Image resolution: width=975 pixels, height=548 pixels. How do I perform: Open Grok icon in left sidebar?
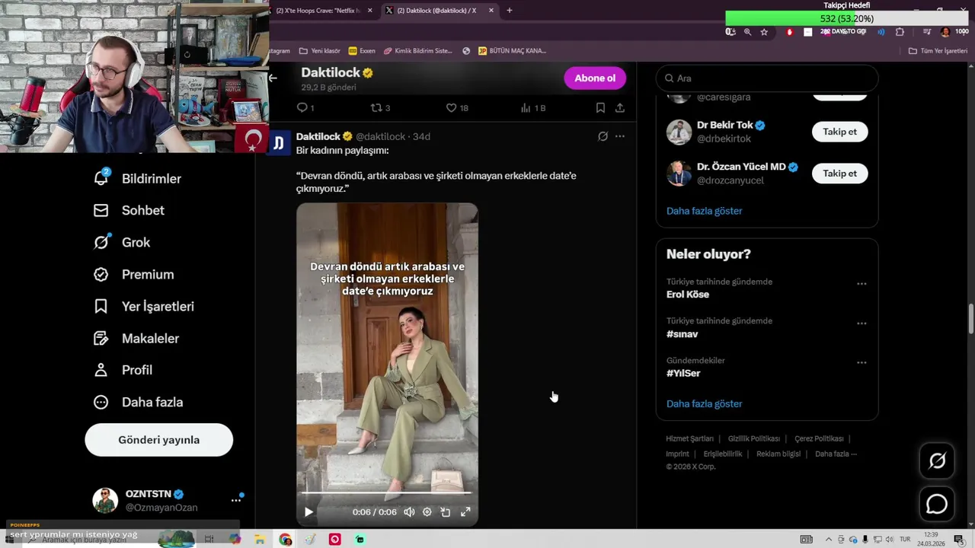coord(101,242)
